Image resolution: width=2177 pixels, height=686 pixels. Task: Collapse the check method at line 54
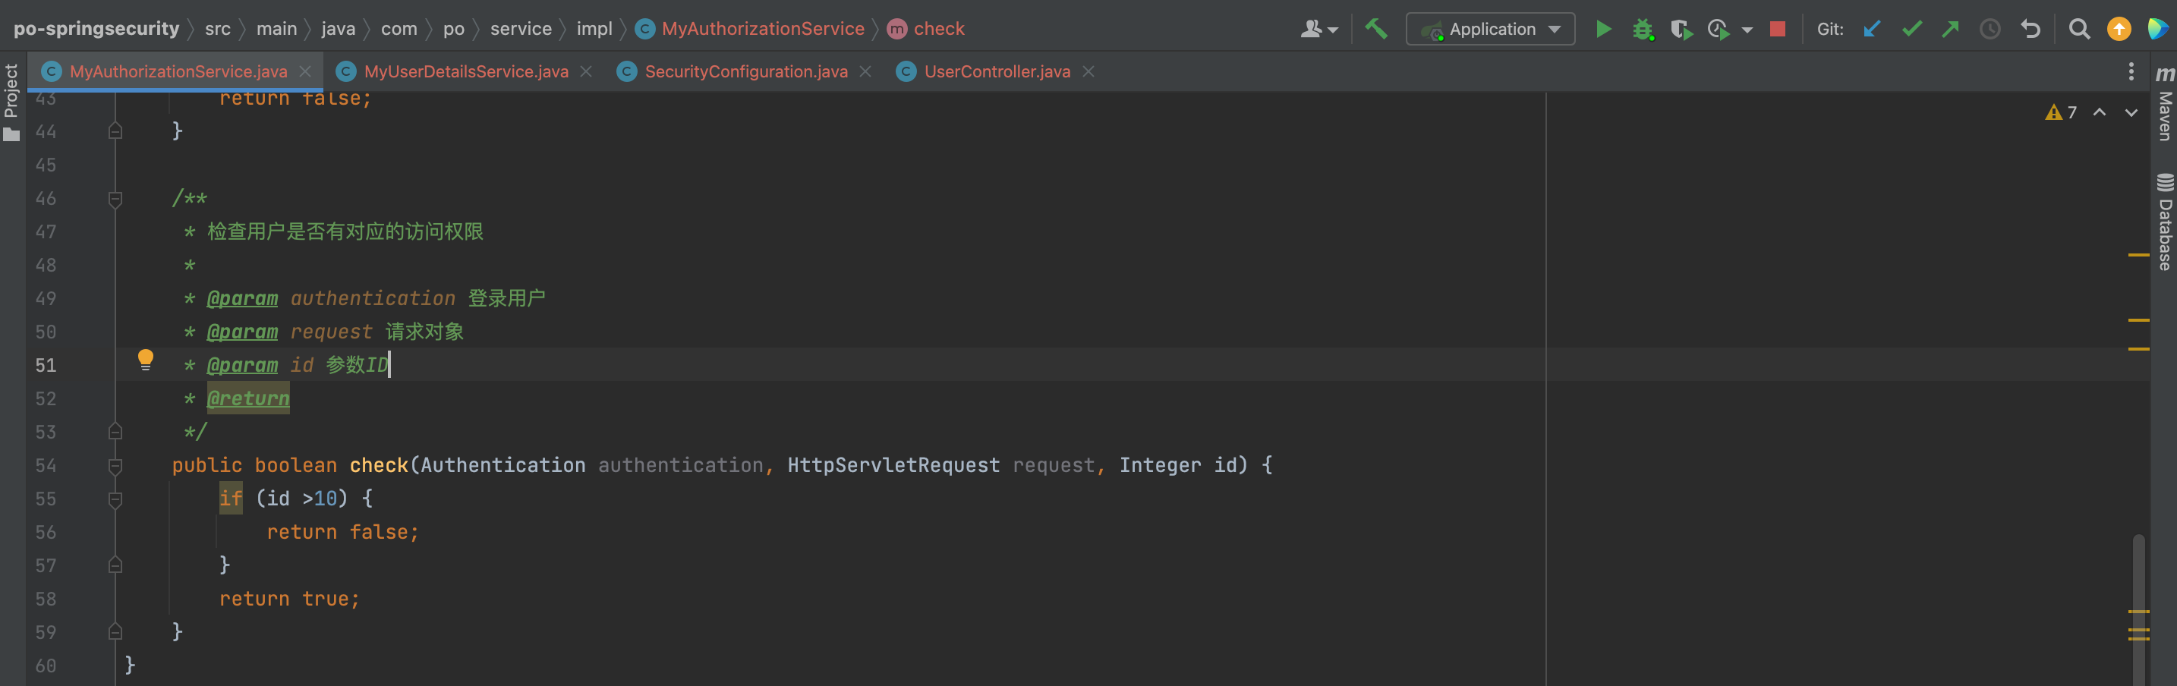coord(116,465)
